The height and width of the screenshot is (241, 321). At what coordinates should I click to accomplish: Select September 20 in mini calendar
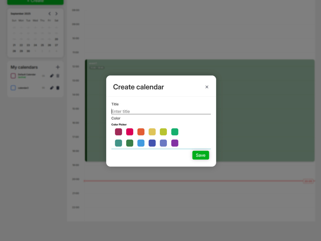pyautogui.click(x=56, y=39)
